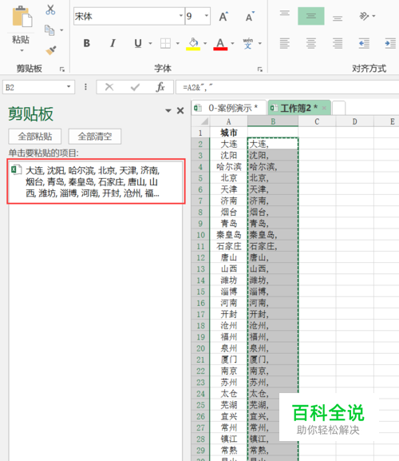Close the clipboard pane

[180, 111]
